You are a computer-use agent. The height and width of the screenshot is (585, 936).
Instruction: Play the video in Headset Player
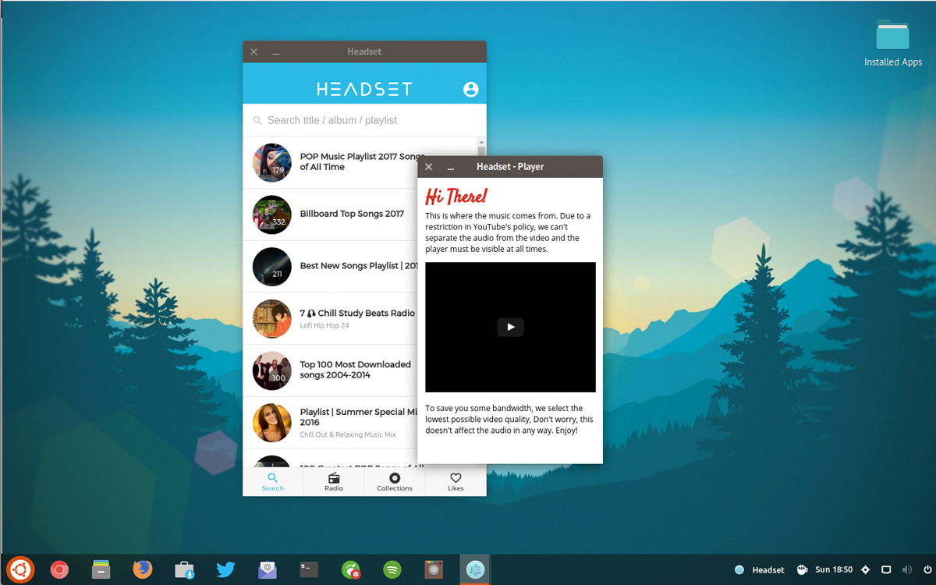(x=510, y=327)
